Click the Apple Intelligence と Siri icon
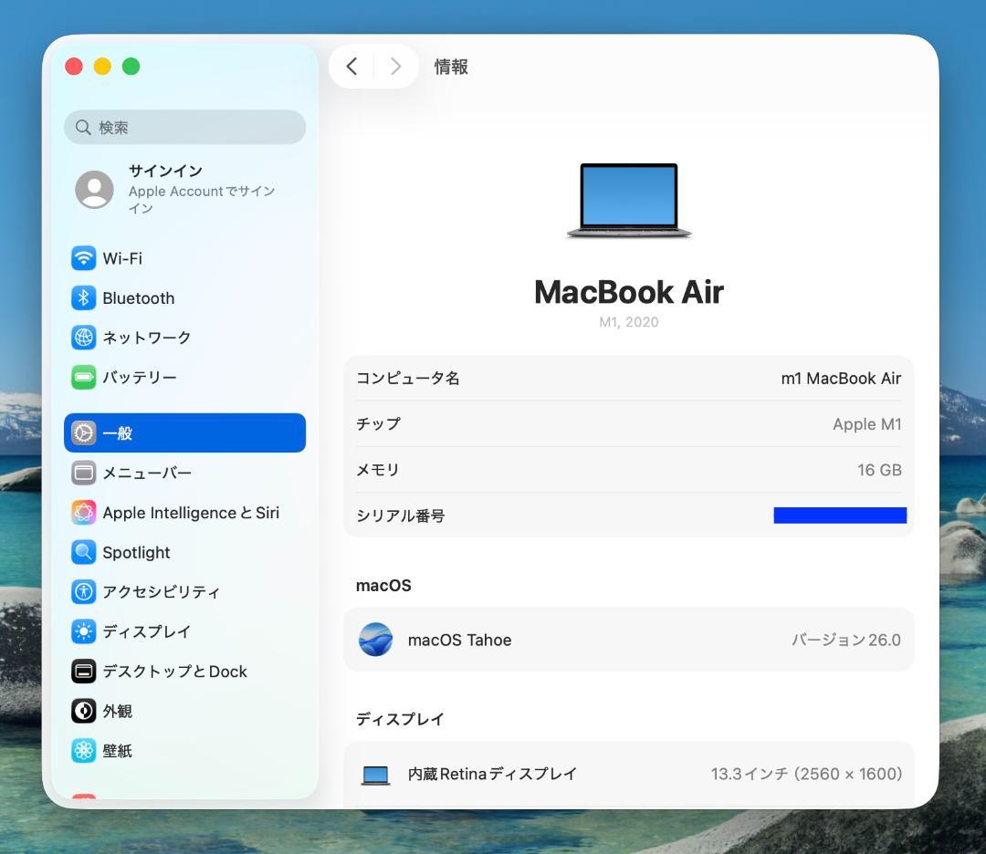Screen dimensions: 986x854 coord(83,512)
